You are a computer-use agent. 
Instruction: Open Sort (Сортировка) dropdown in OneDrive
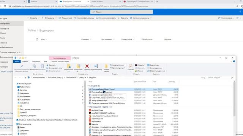coord(226,18)
